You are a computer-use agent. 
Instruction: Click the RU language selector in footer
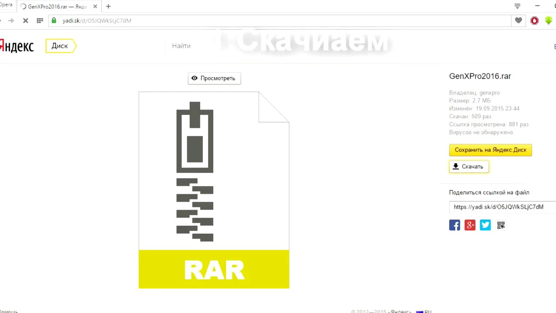coord(424,311)
